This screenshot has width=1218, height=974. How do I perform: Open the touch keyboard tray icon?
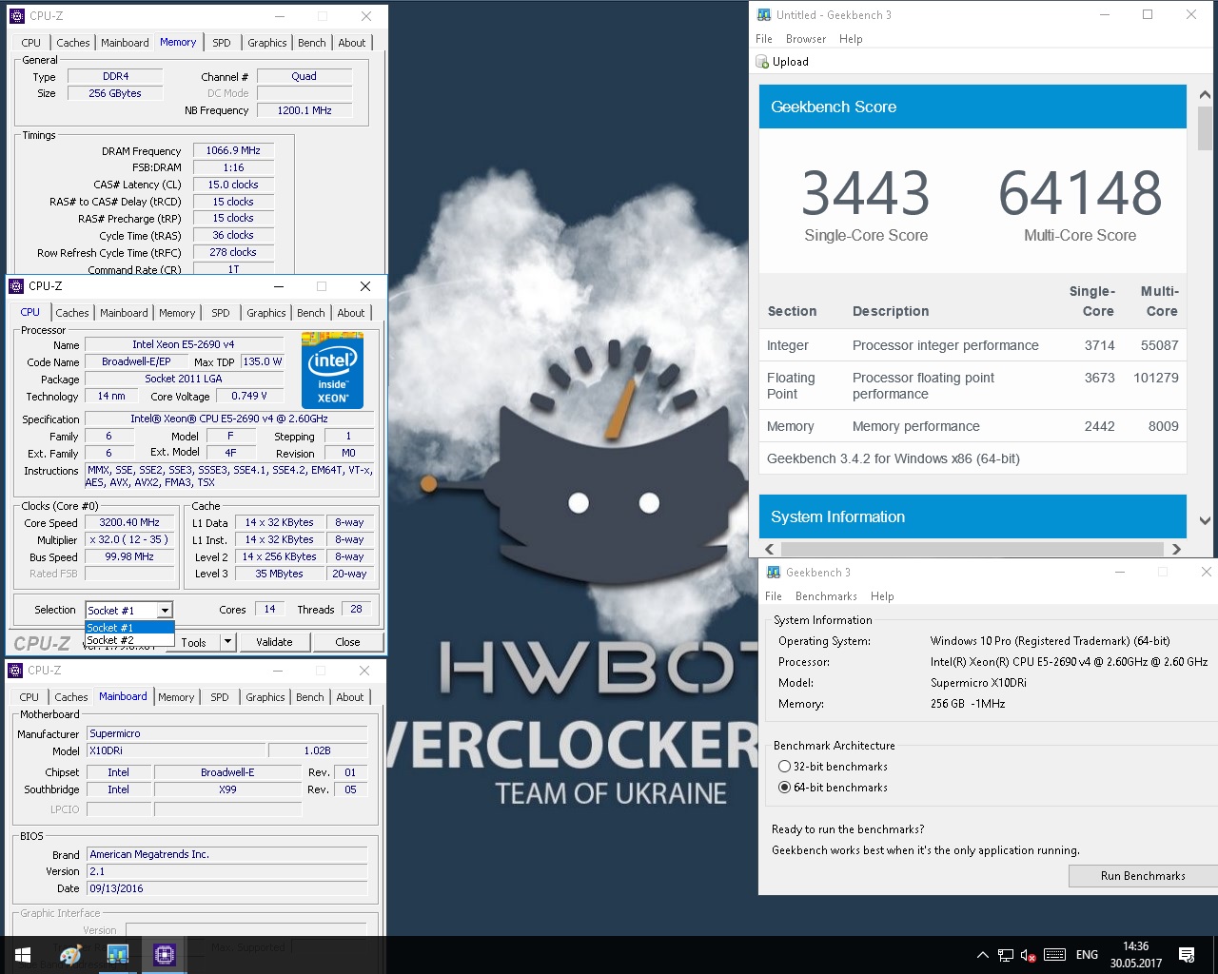(x=1054, y=955)
